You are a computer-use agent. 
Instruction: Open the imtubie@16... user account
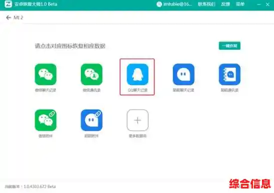[174, 4]
